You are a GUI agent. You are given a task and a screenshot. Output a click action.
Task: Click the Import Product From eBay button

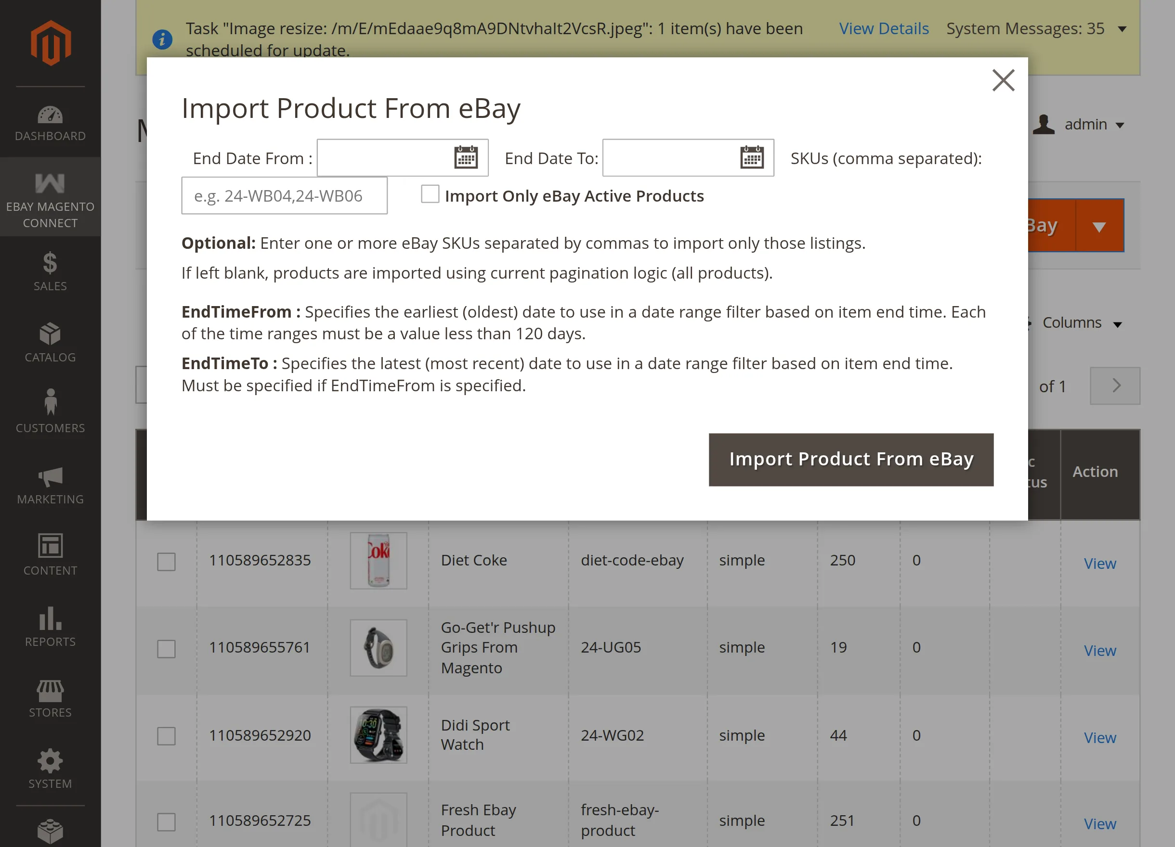[x=851, y=460]
